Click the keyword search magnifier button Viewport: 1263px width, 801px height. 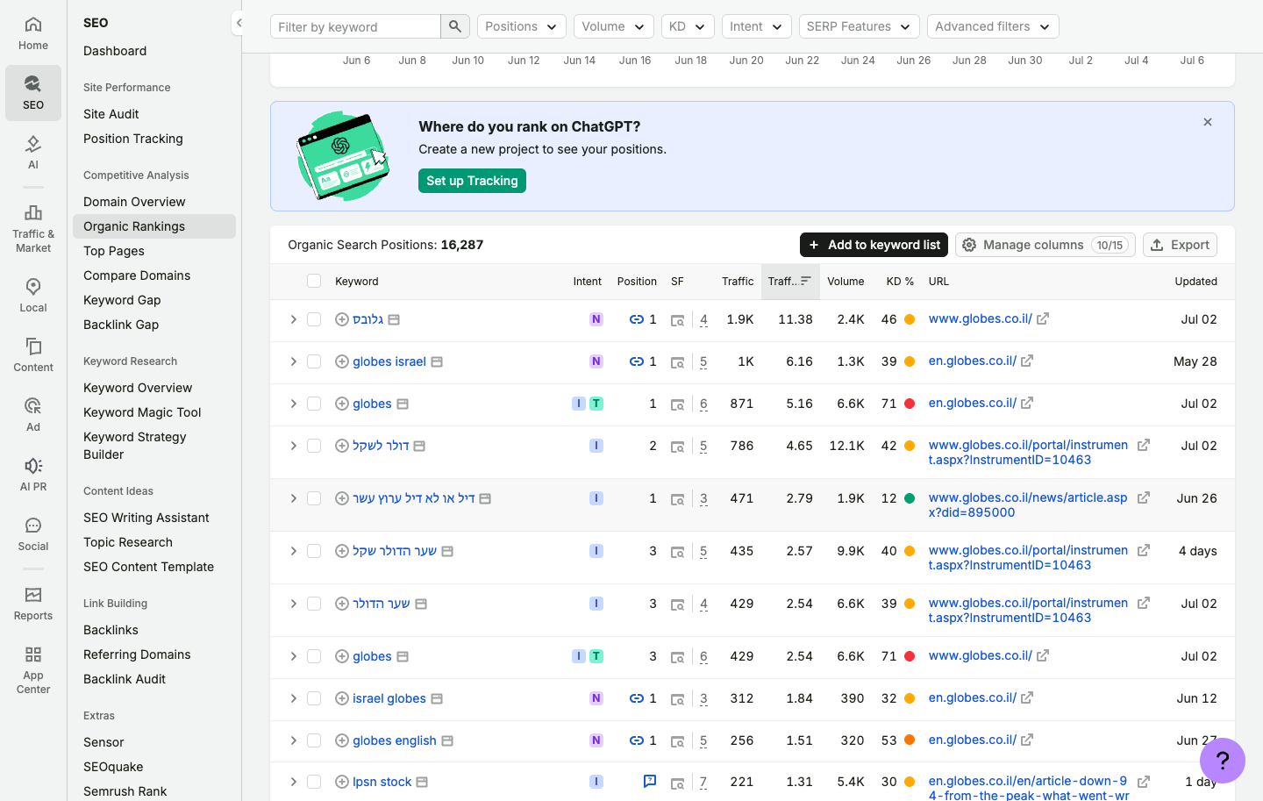(455, 26)
